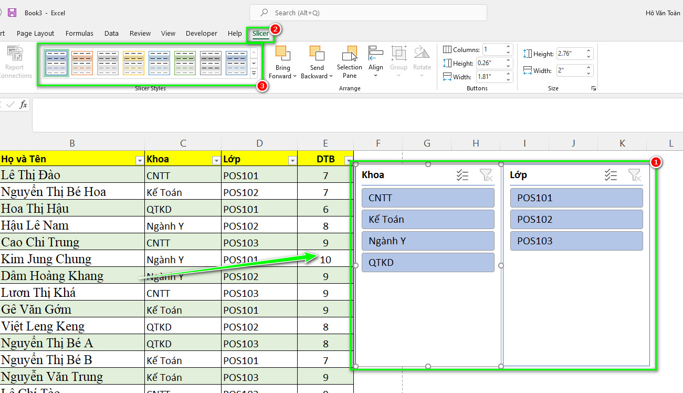Select POS101 in the Lớp slicer
Viewport: 683px width, 393px height.
coord(576,198)
